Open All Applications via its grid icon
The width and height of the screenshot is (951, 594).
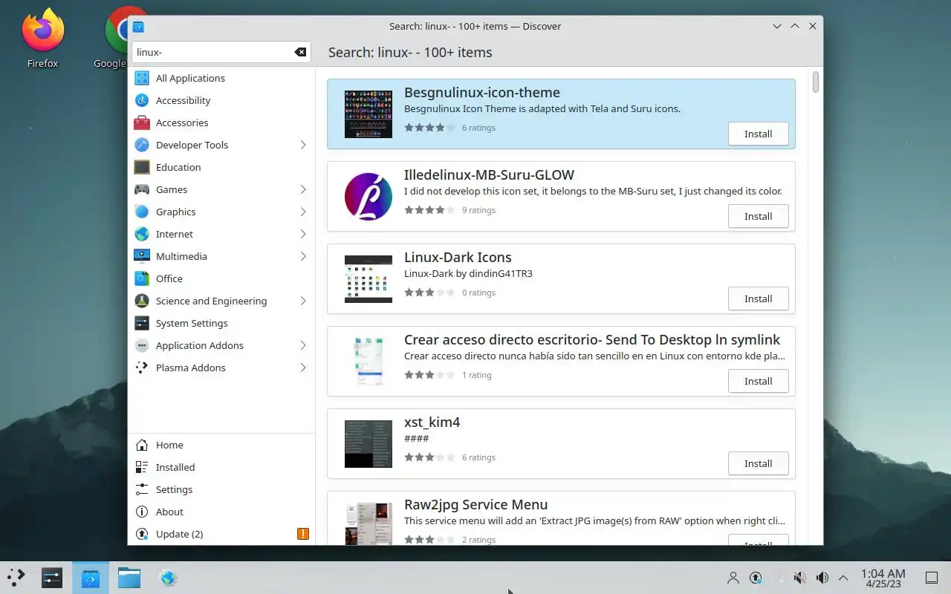click(142, 78)
